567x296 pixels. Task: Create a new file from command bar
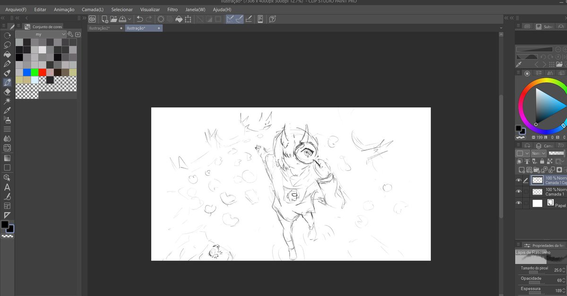104,19
